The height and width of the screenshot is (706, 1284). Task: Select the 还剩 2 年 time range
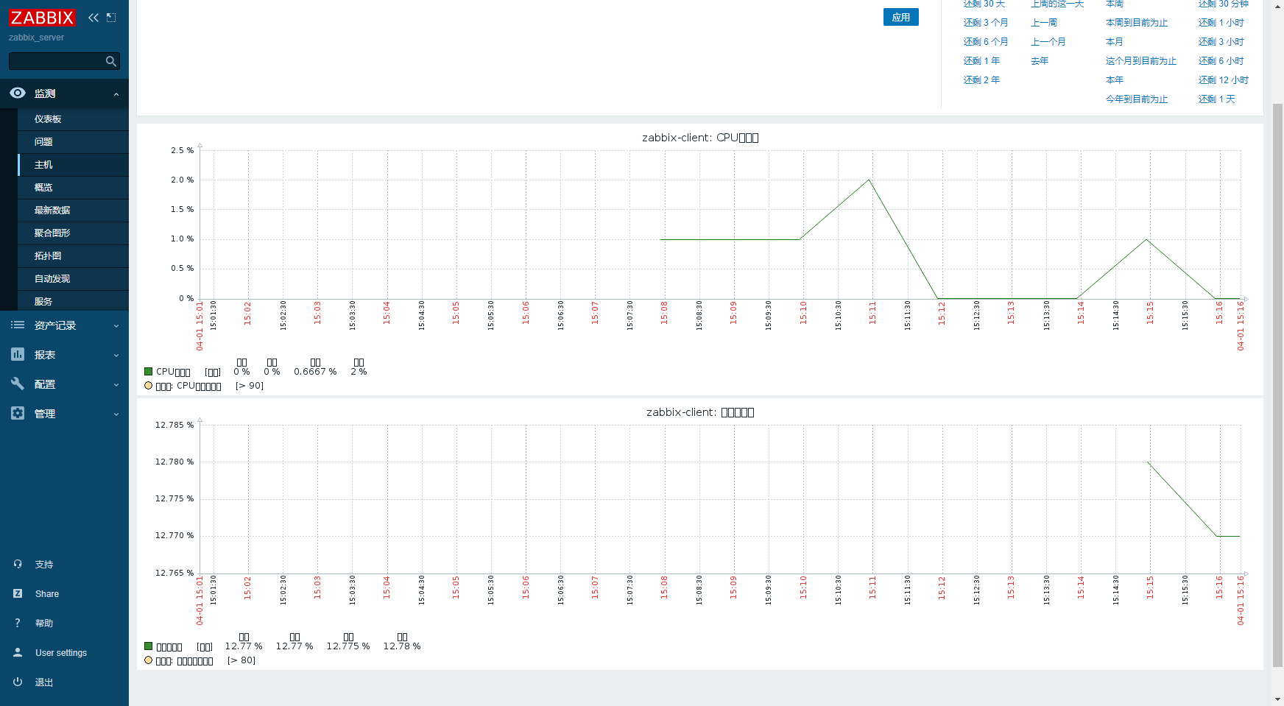pos(981,80)
